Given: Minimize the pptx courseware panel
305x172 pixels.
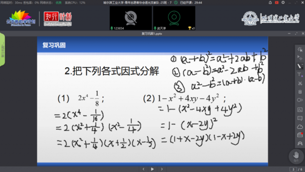Looking at the screenshot, I should tap(289, 33).
